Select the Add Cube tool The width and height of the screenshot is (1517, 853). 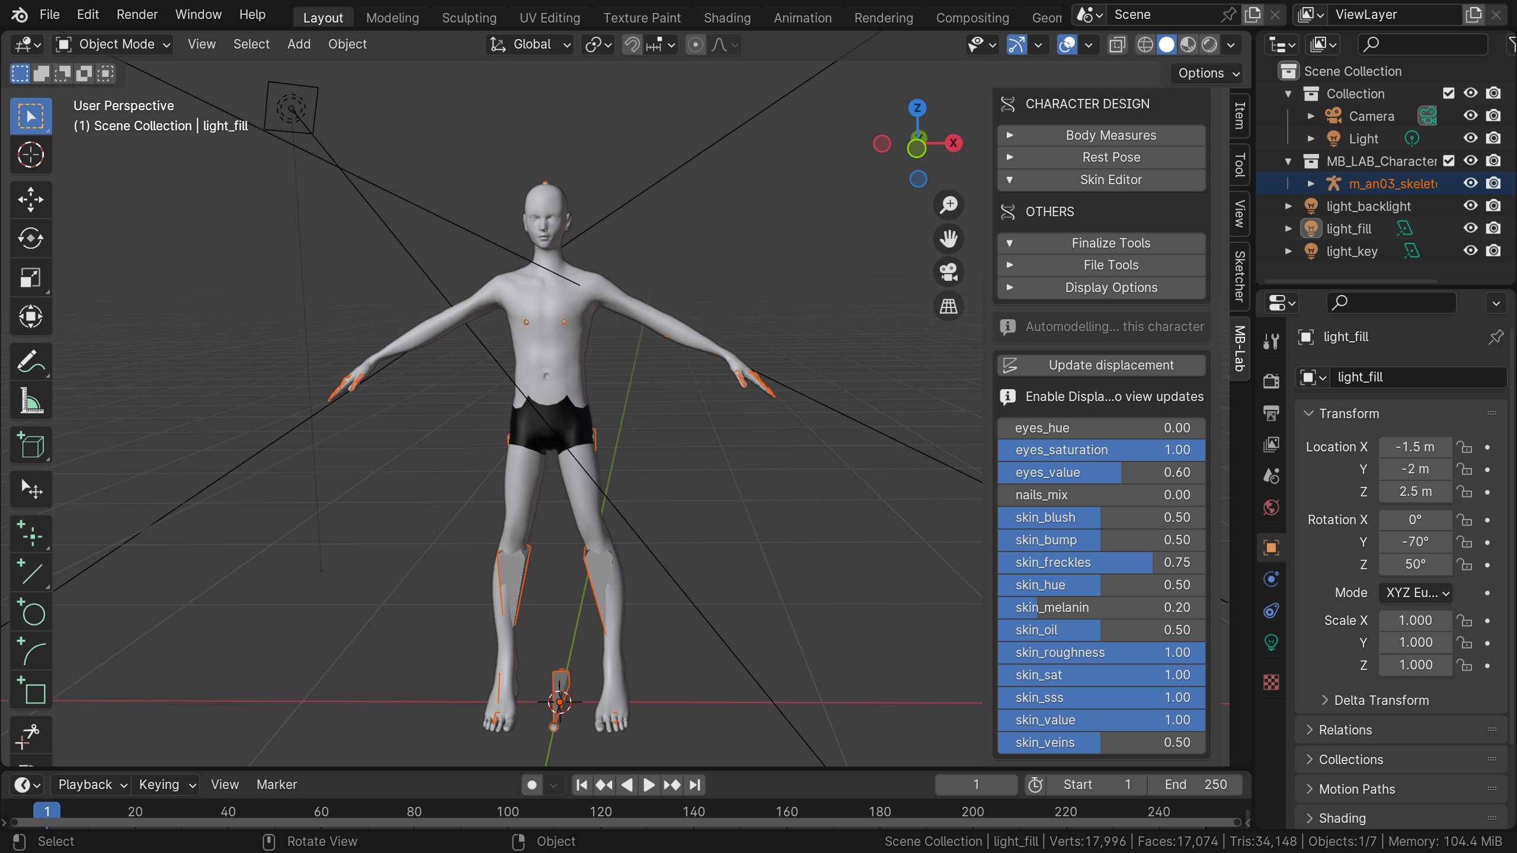(x=31, y=445)
